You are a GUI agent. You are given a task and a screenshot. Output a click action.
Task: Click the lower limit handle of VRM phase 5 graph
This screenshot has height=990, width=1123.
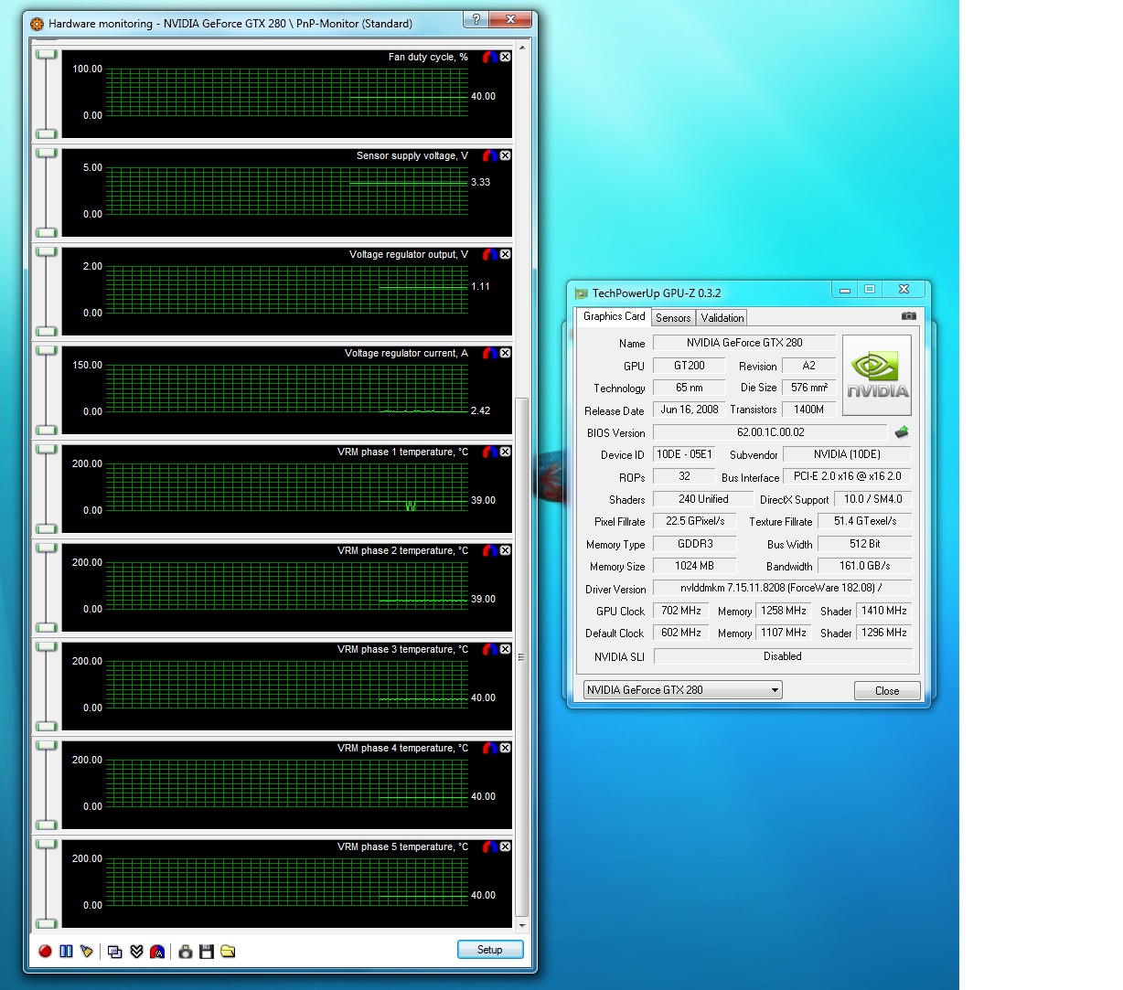46,924
